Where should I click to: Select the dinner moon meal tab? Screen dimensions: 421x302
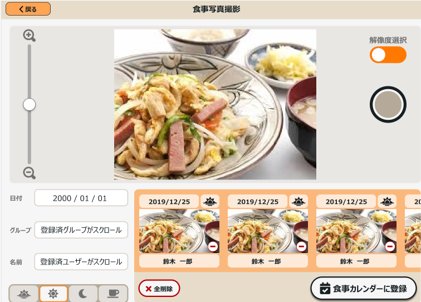pyautogui.click(x=83, y=294)
